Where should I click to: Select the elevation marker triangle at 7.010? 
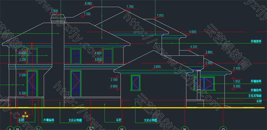(155, 18)
